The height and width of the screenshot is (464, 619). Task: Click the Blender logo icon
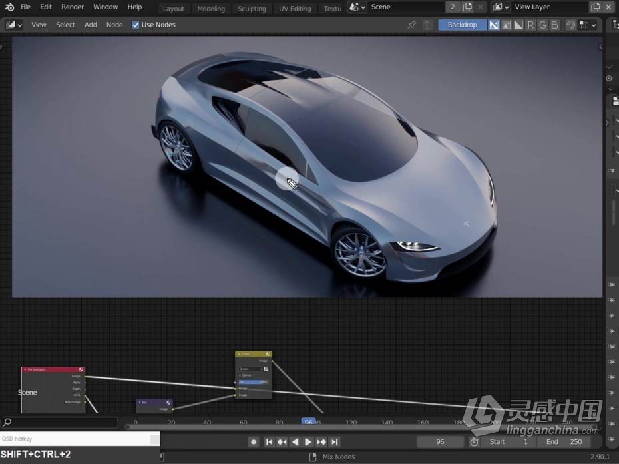tap(9, 7)
